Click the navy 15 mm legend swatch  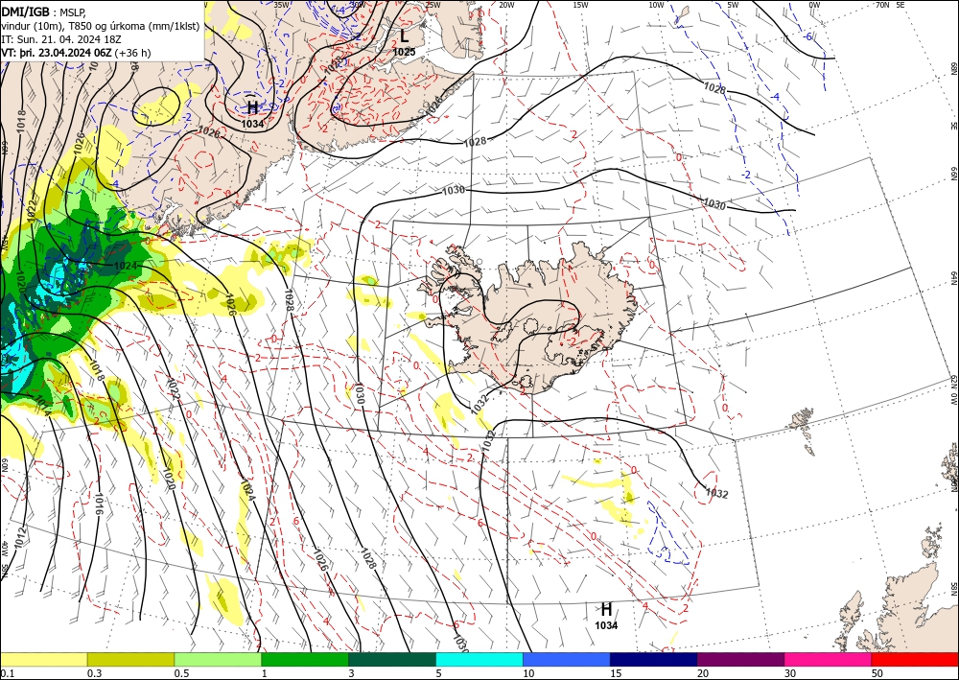pos(654,659)
